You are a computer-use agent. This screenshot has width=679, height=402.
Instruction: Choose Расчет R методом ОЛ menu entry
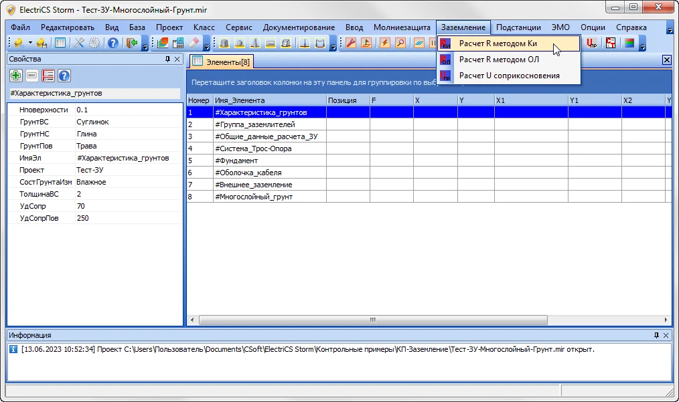pos(498,60)
